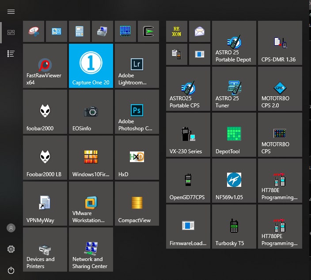This screenshot has height=280, width=311.
Task: Open Capture One 20 tile
Action: (91, 66)
